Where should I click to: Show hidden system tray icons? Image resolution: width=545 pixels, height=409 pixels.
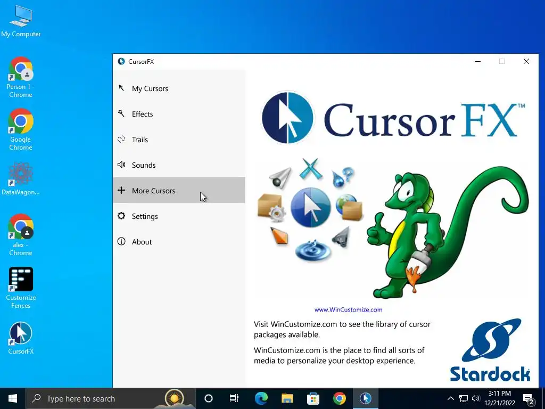pos(450,398)
